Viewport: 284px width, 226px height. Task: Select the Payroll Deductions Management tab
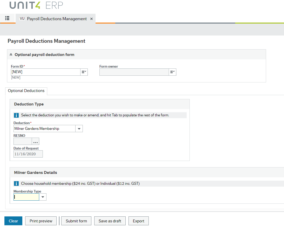tap(57, 19)
